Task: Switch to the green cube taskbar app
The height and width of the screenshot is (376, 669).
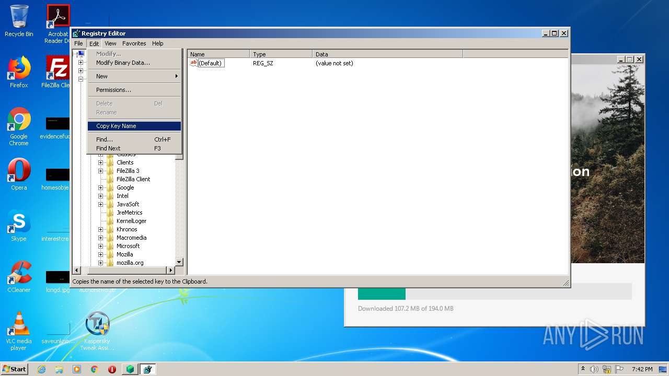Action: click(x=130, y=369)
